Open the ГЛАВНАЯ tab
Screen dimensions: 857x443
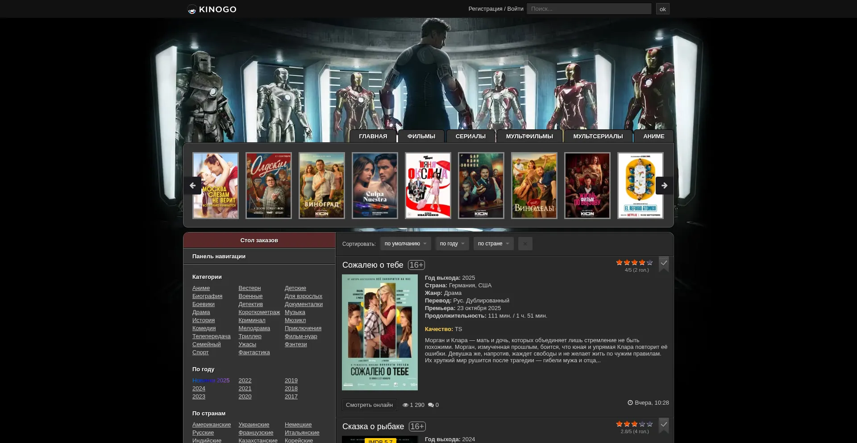click(x=373, y=137)
